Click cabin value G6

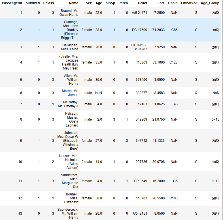(175, 181)
